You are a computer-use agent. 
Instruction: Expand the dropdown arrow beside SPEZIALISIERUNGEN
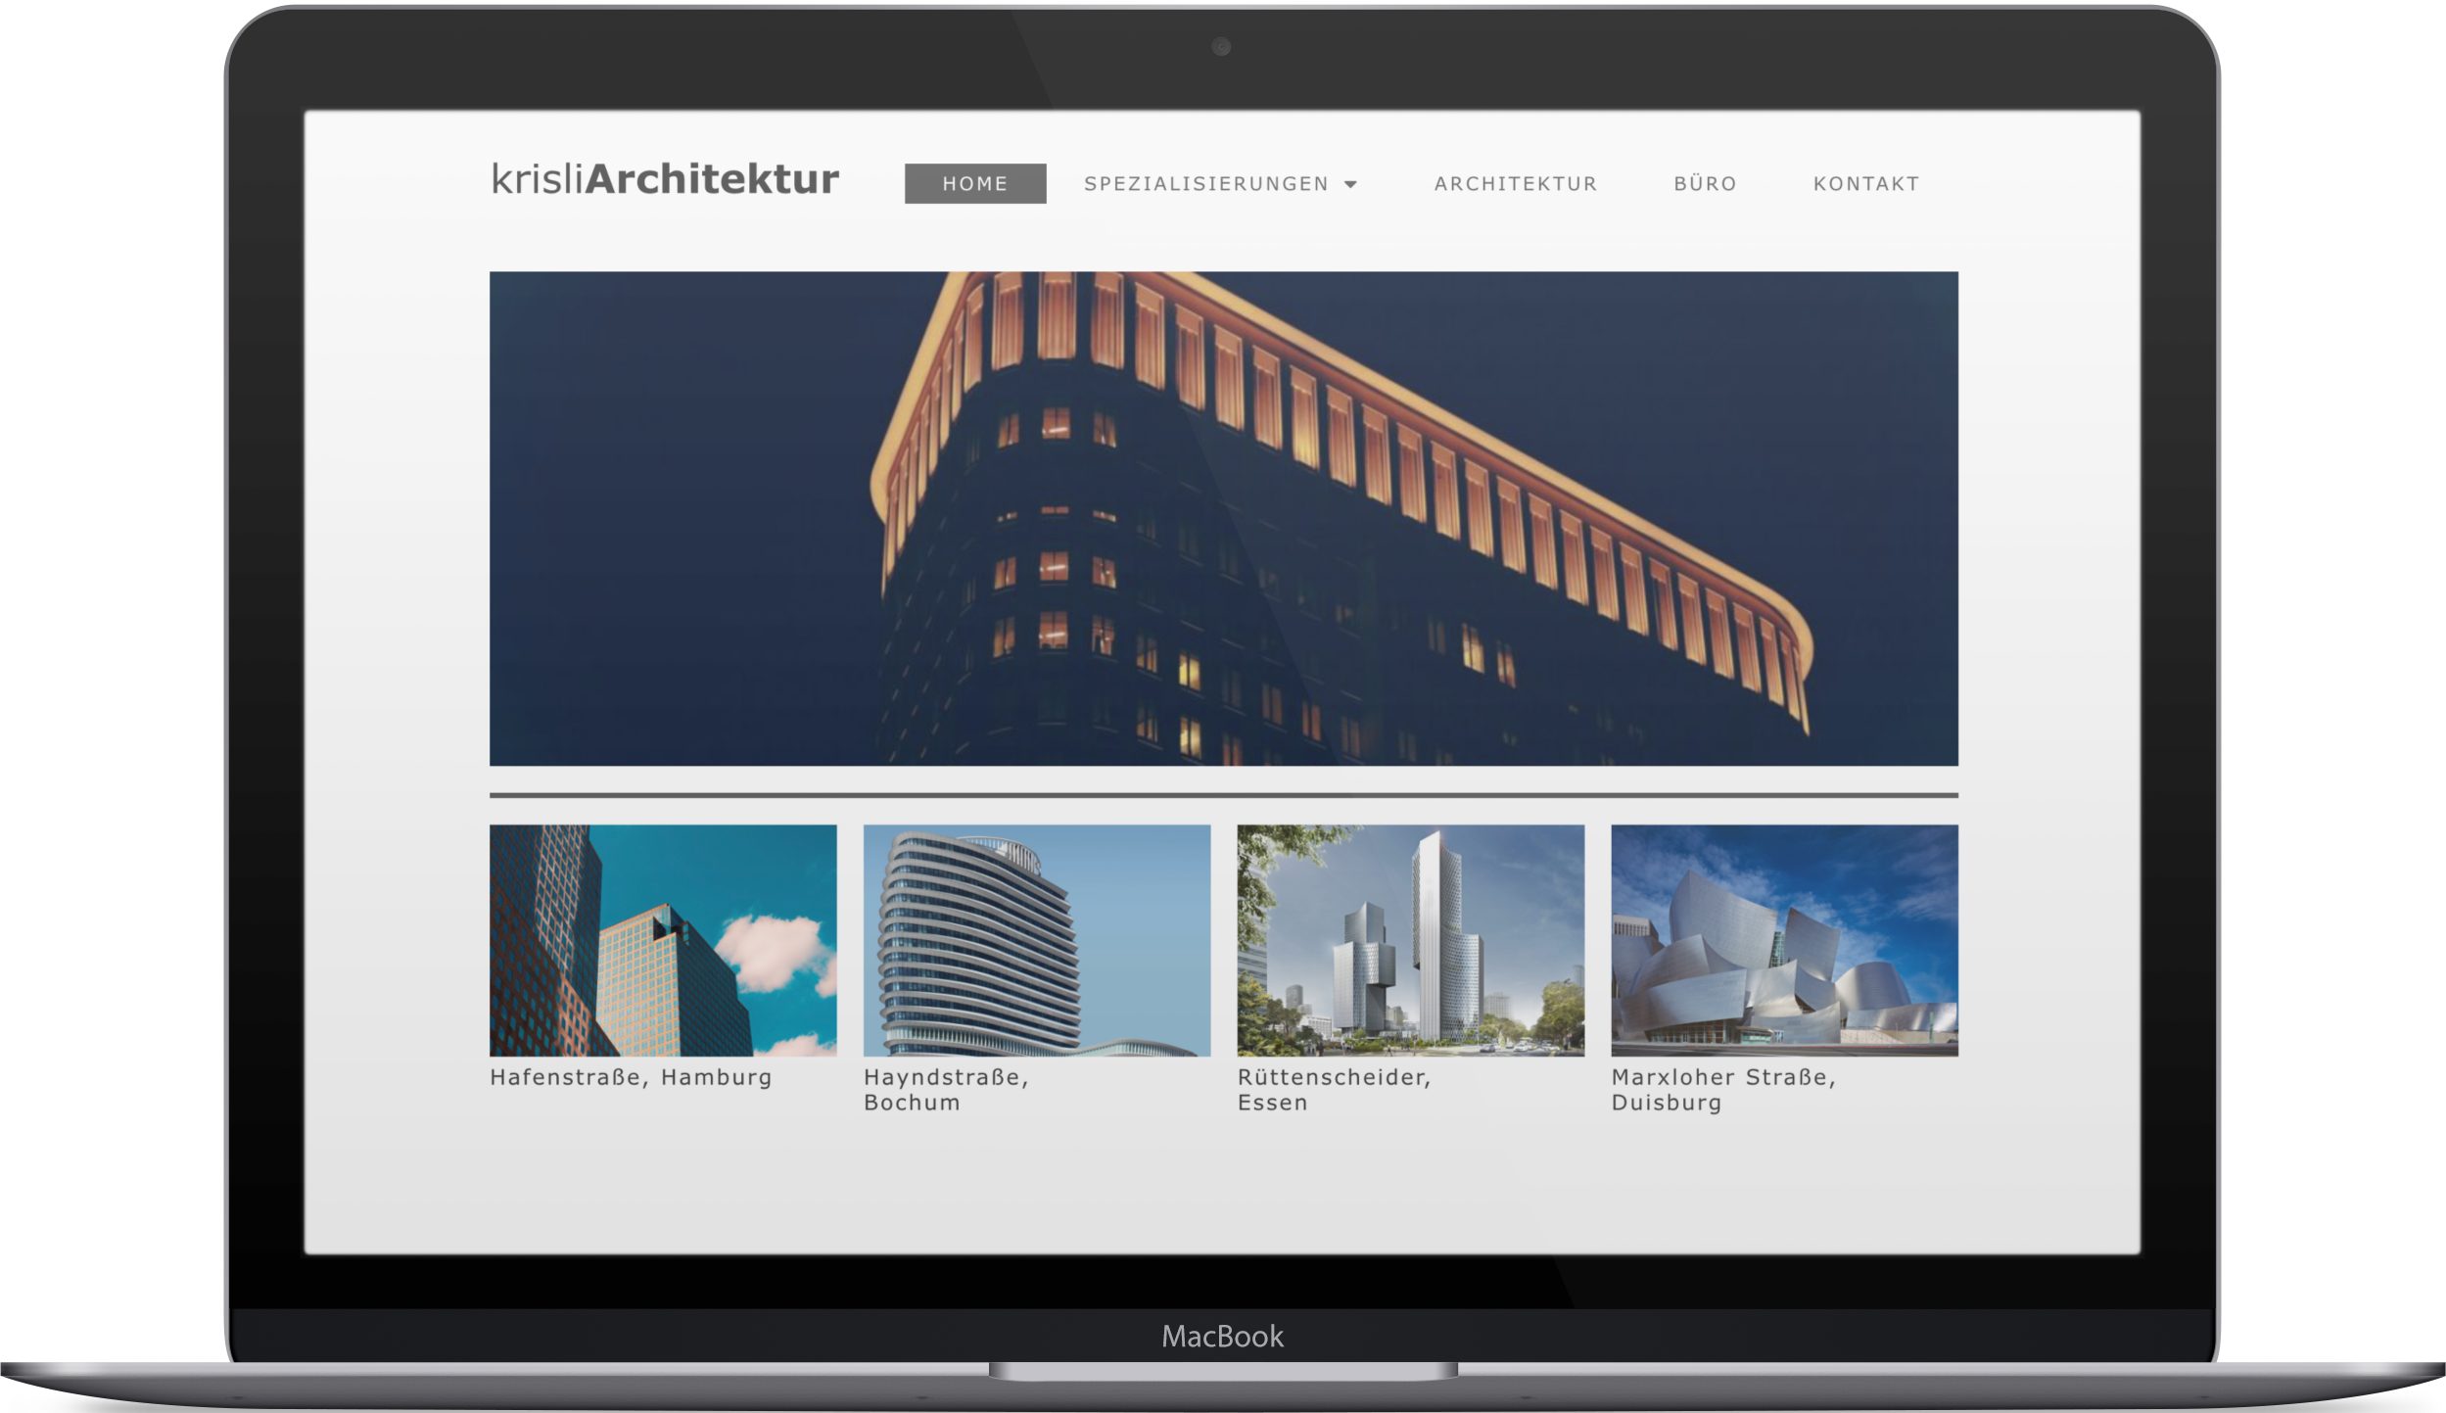tap(1351, 185)
